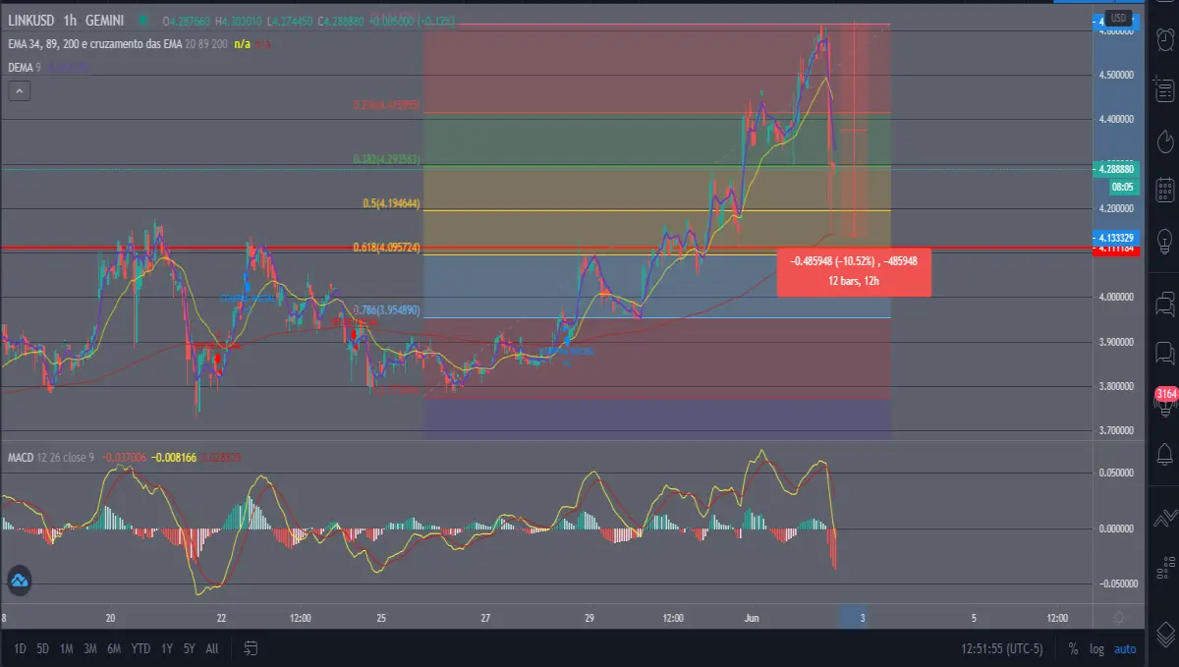Click the TradingView logo on the chart
The height and width of the screenshot is (667, 1179).
pos(18,581)
